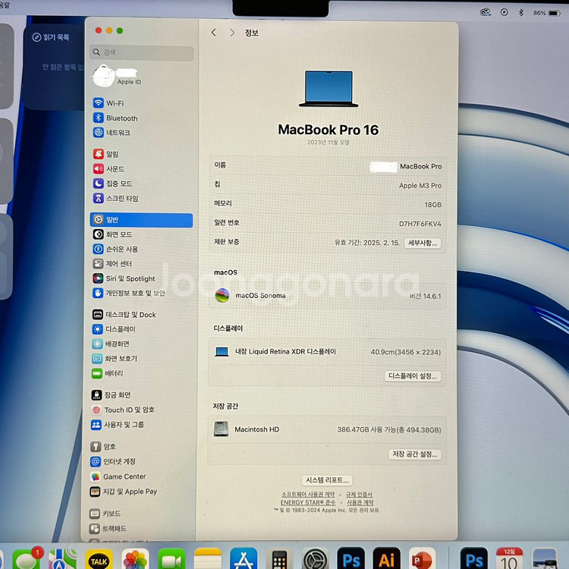
Task: Go forward with the right chevron
Action: point(232,33)
